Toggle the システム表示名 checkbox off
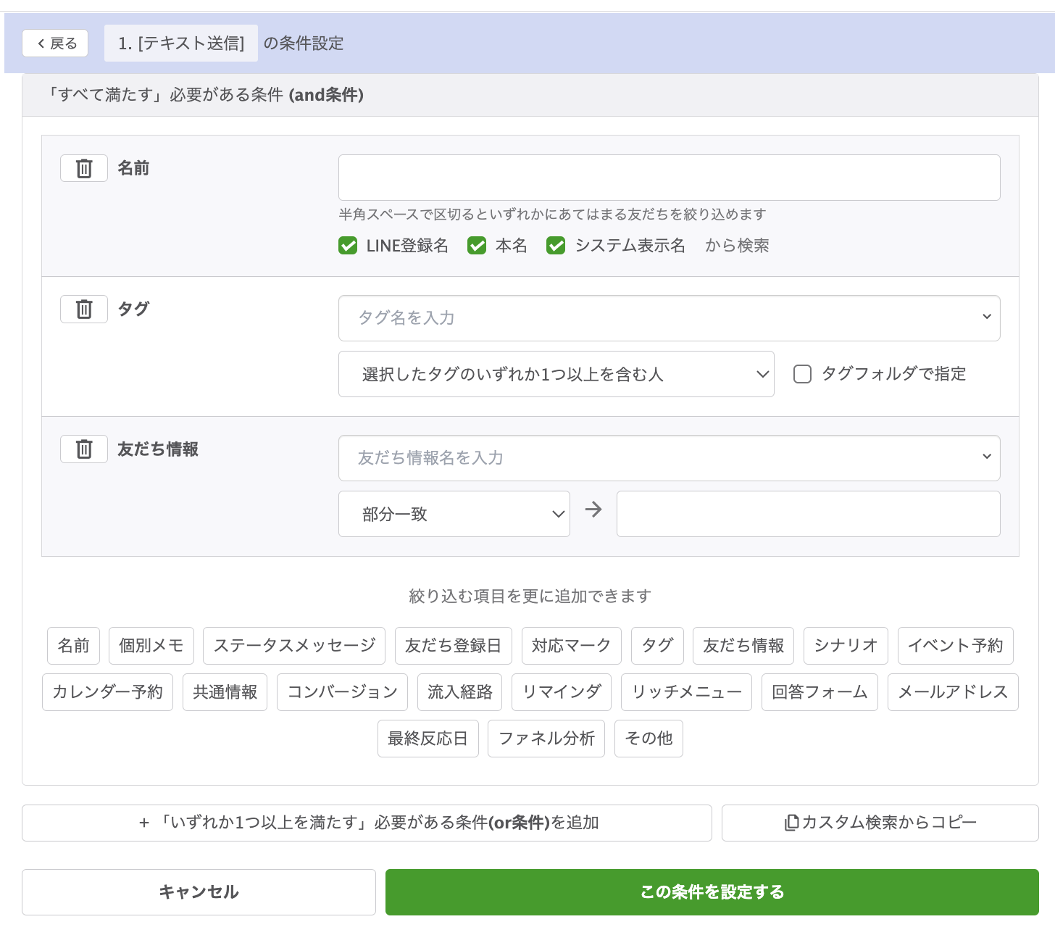This screenshot has height=935, width=1055. point(556,246)
